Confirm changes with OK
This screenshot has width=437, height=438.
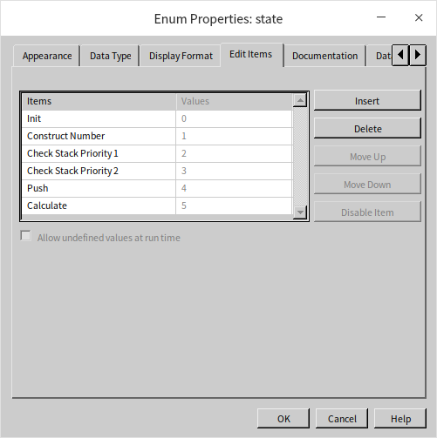coord(283,419)
